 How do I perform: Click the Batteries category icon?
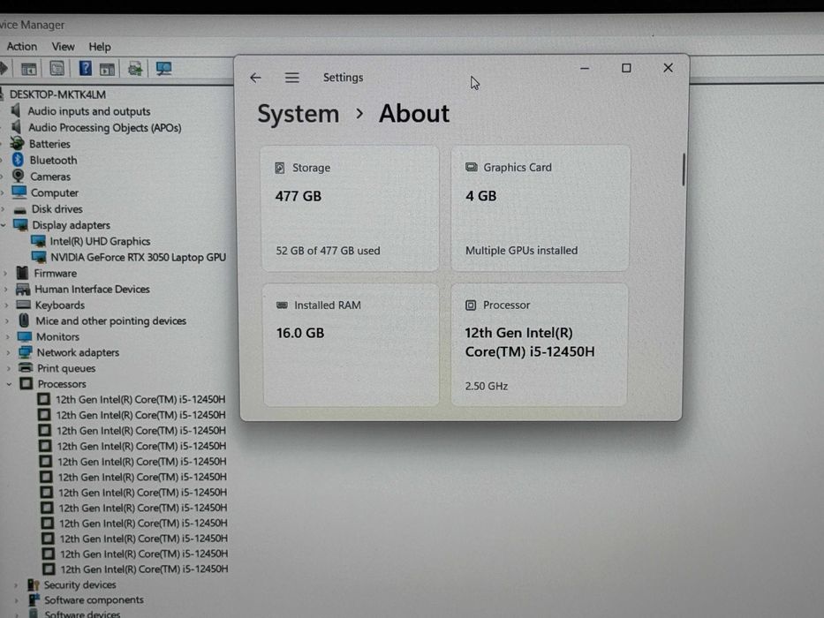[18, 143]
